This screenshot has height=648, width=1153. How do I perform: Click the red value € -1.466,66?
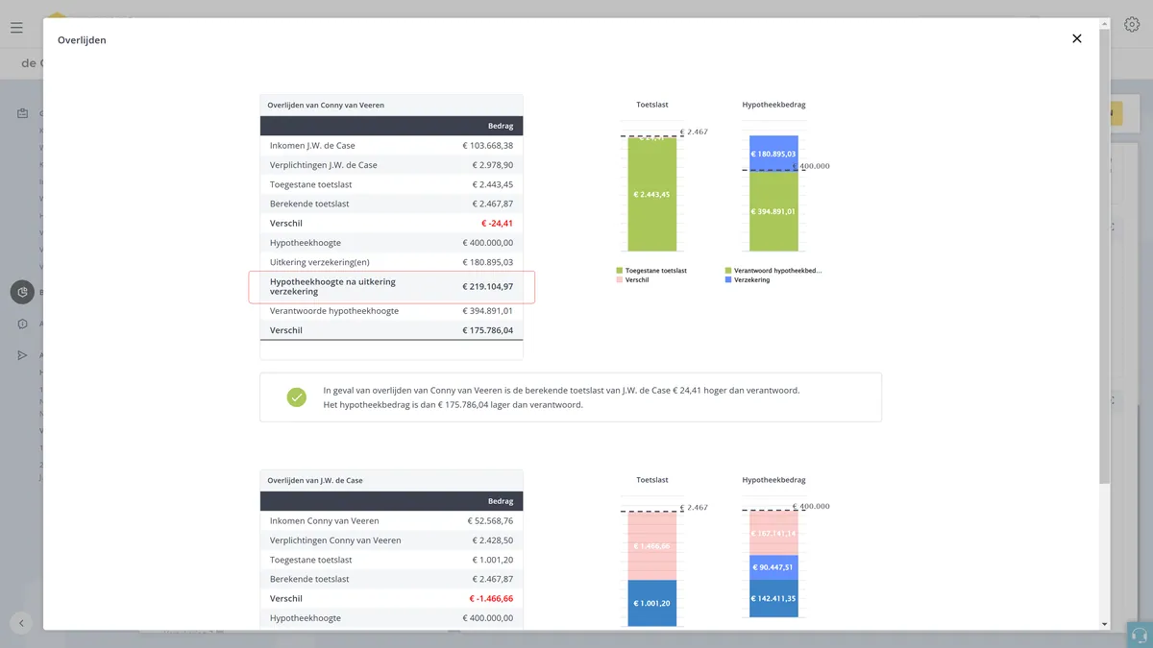491,599
